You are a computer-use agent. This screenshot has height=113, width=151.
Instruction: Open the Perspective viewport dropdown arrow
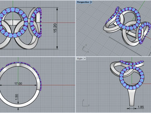[91, 2]
